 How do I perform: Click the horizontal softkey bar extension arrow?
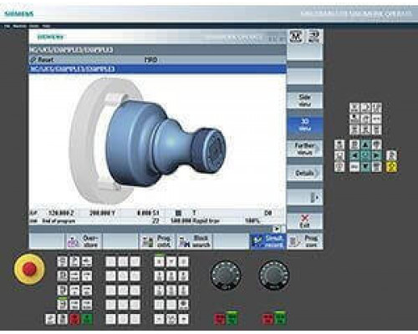(277, 229)
